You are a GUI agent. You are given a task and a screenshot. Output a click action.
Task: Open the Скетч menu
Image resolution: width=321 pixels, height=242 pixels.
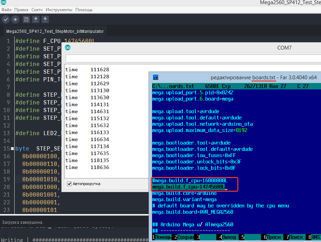37,10
